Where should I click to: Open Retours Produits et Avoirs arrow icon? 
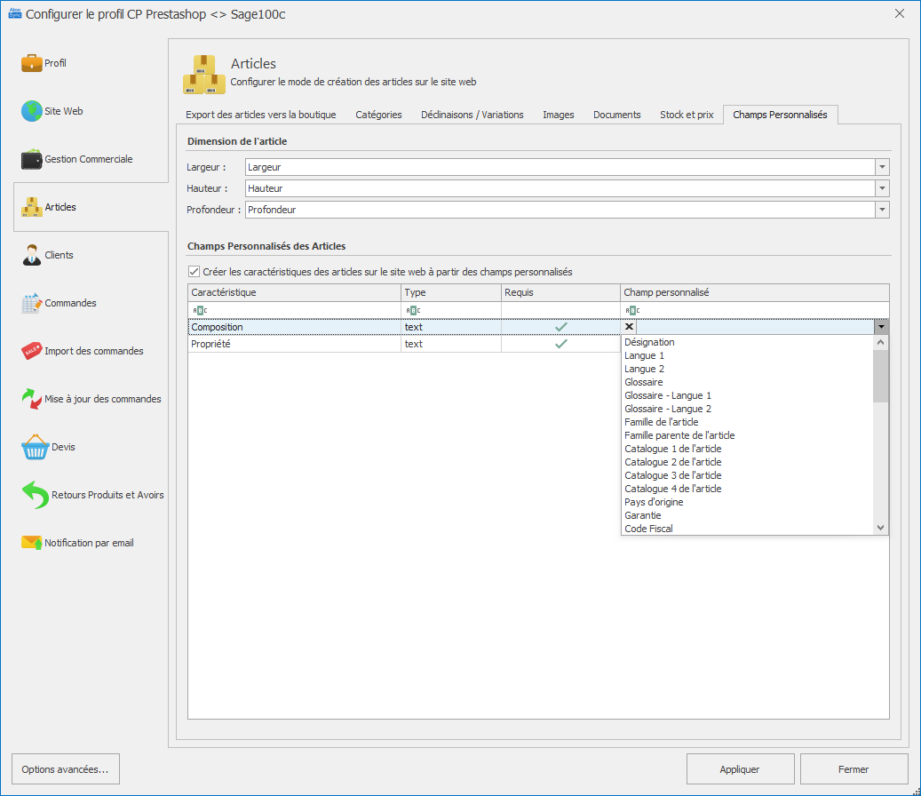(36, 495)
